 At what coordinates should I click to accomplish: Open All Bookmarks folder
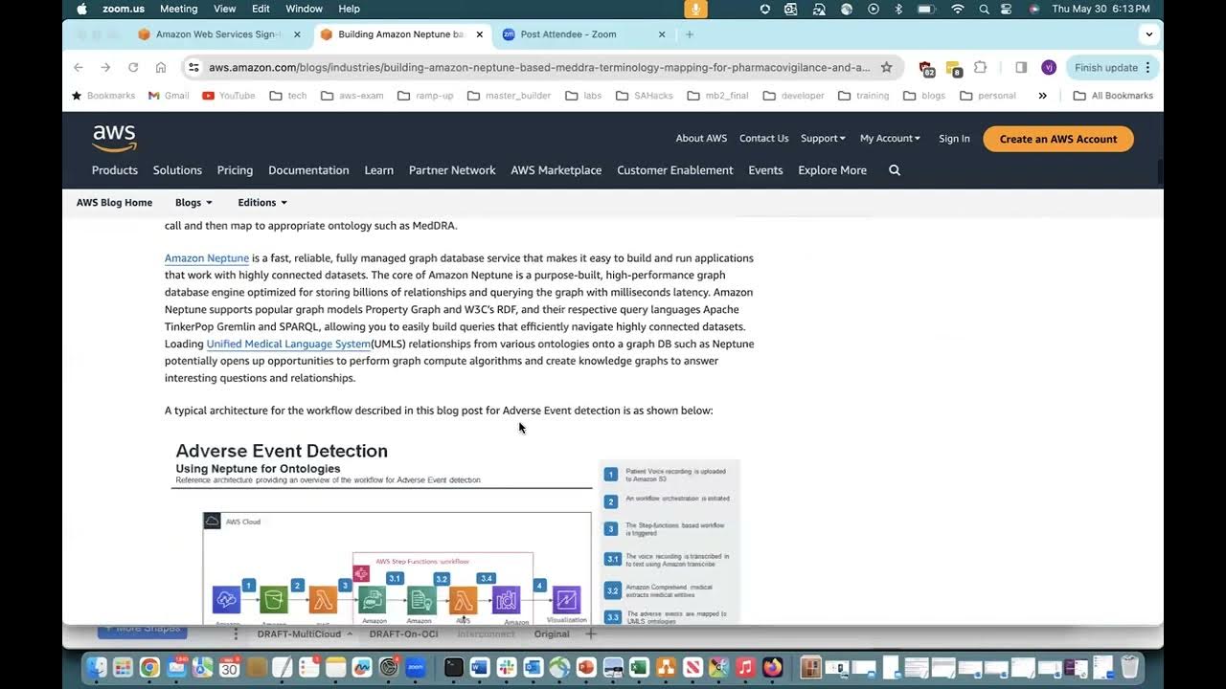(1113, 96)
